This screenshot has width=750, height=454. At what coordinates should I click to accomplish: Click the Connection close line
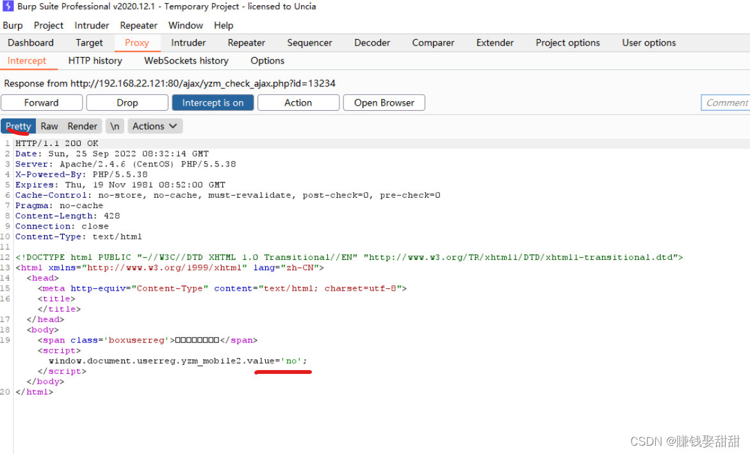(x=62, y=226)
